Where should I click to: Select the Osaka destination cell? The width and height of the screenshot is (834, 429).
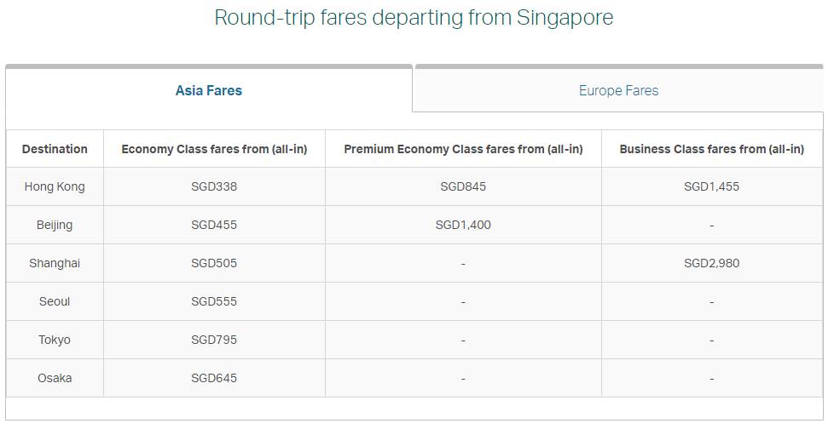55,378
